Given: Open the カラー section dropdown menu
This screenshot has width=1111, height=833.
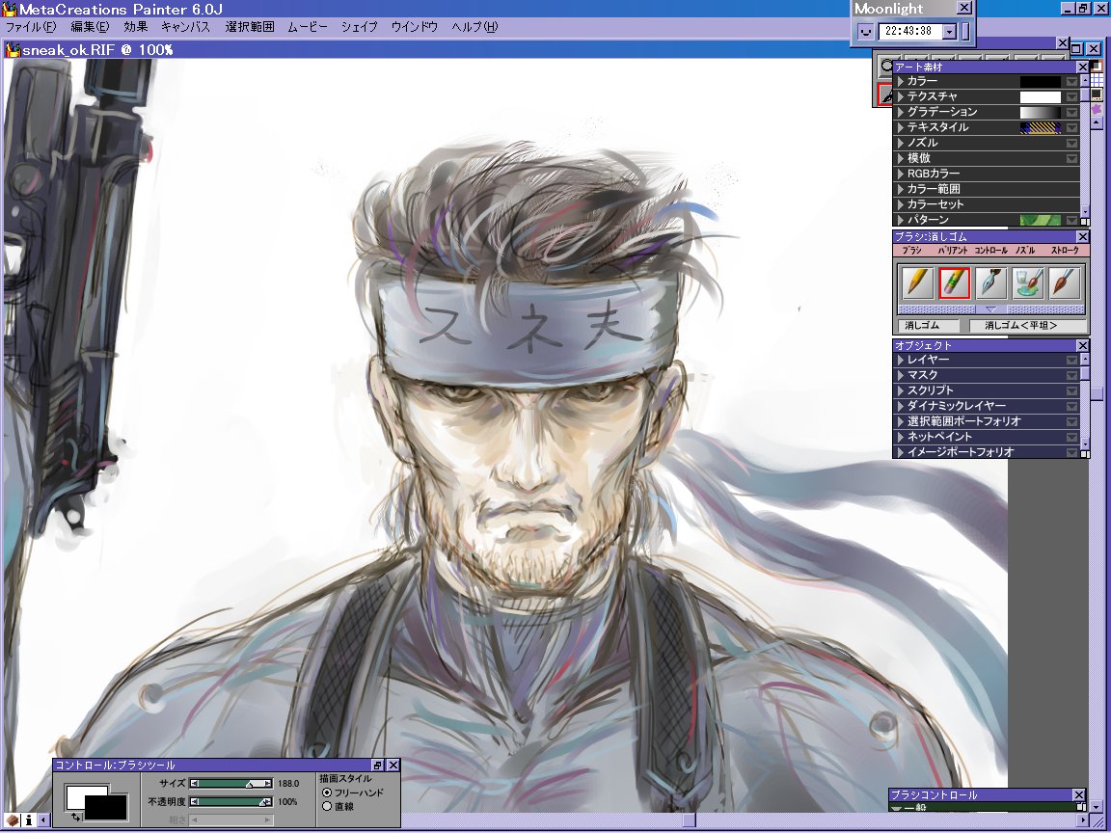Looking at the screenshot, I should pos(1071,81).
